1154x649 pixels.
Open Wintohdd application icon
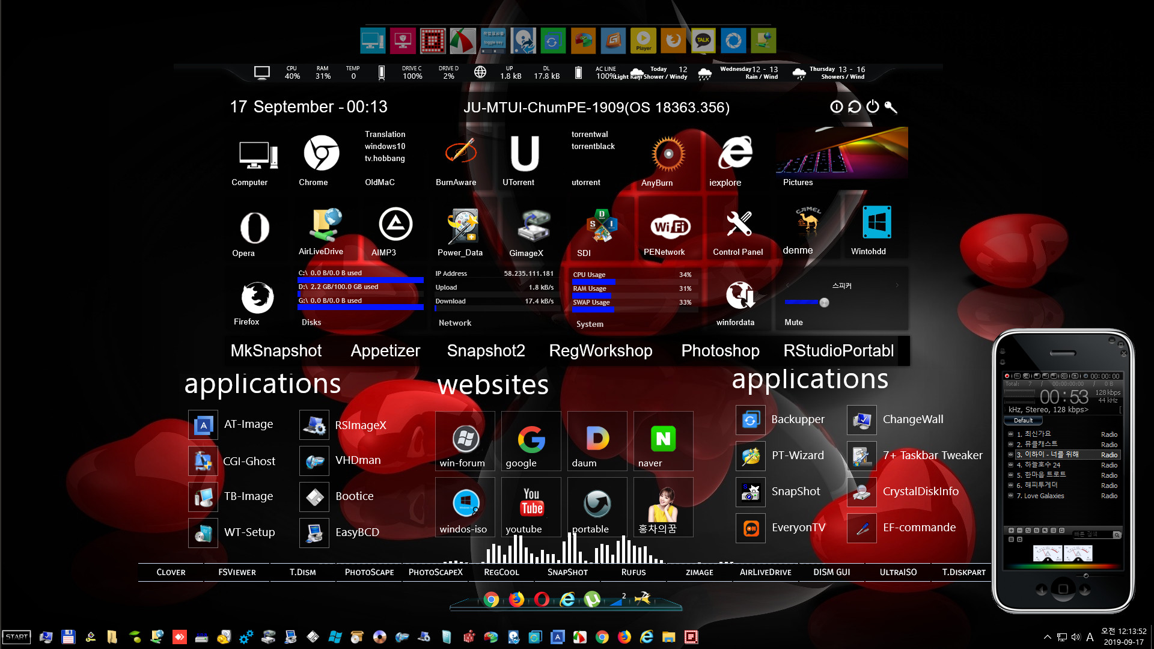click(876, 222)
